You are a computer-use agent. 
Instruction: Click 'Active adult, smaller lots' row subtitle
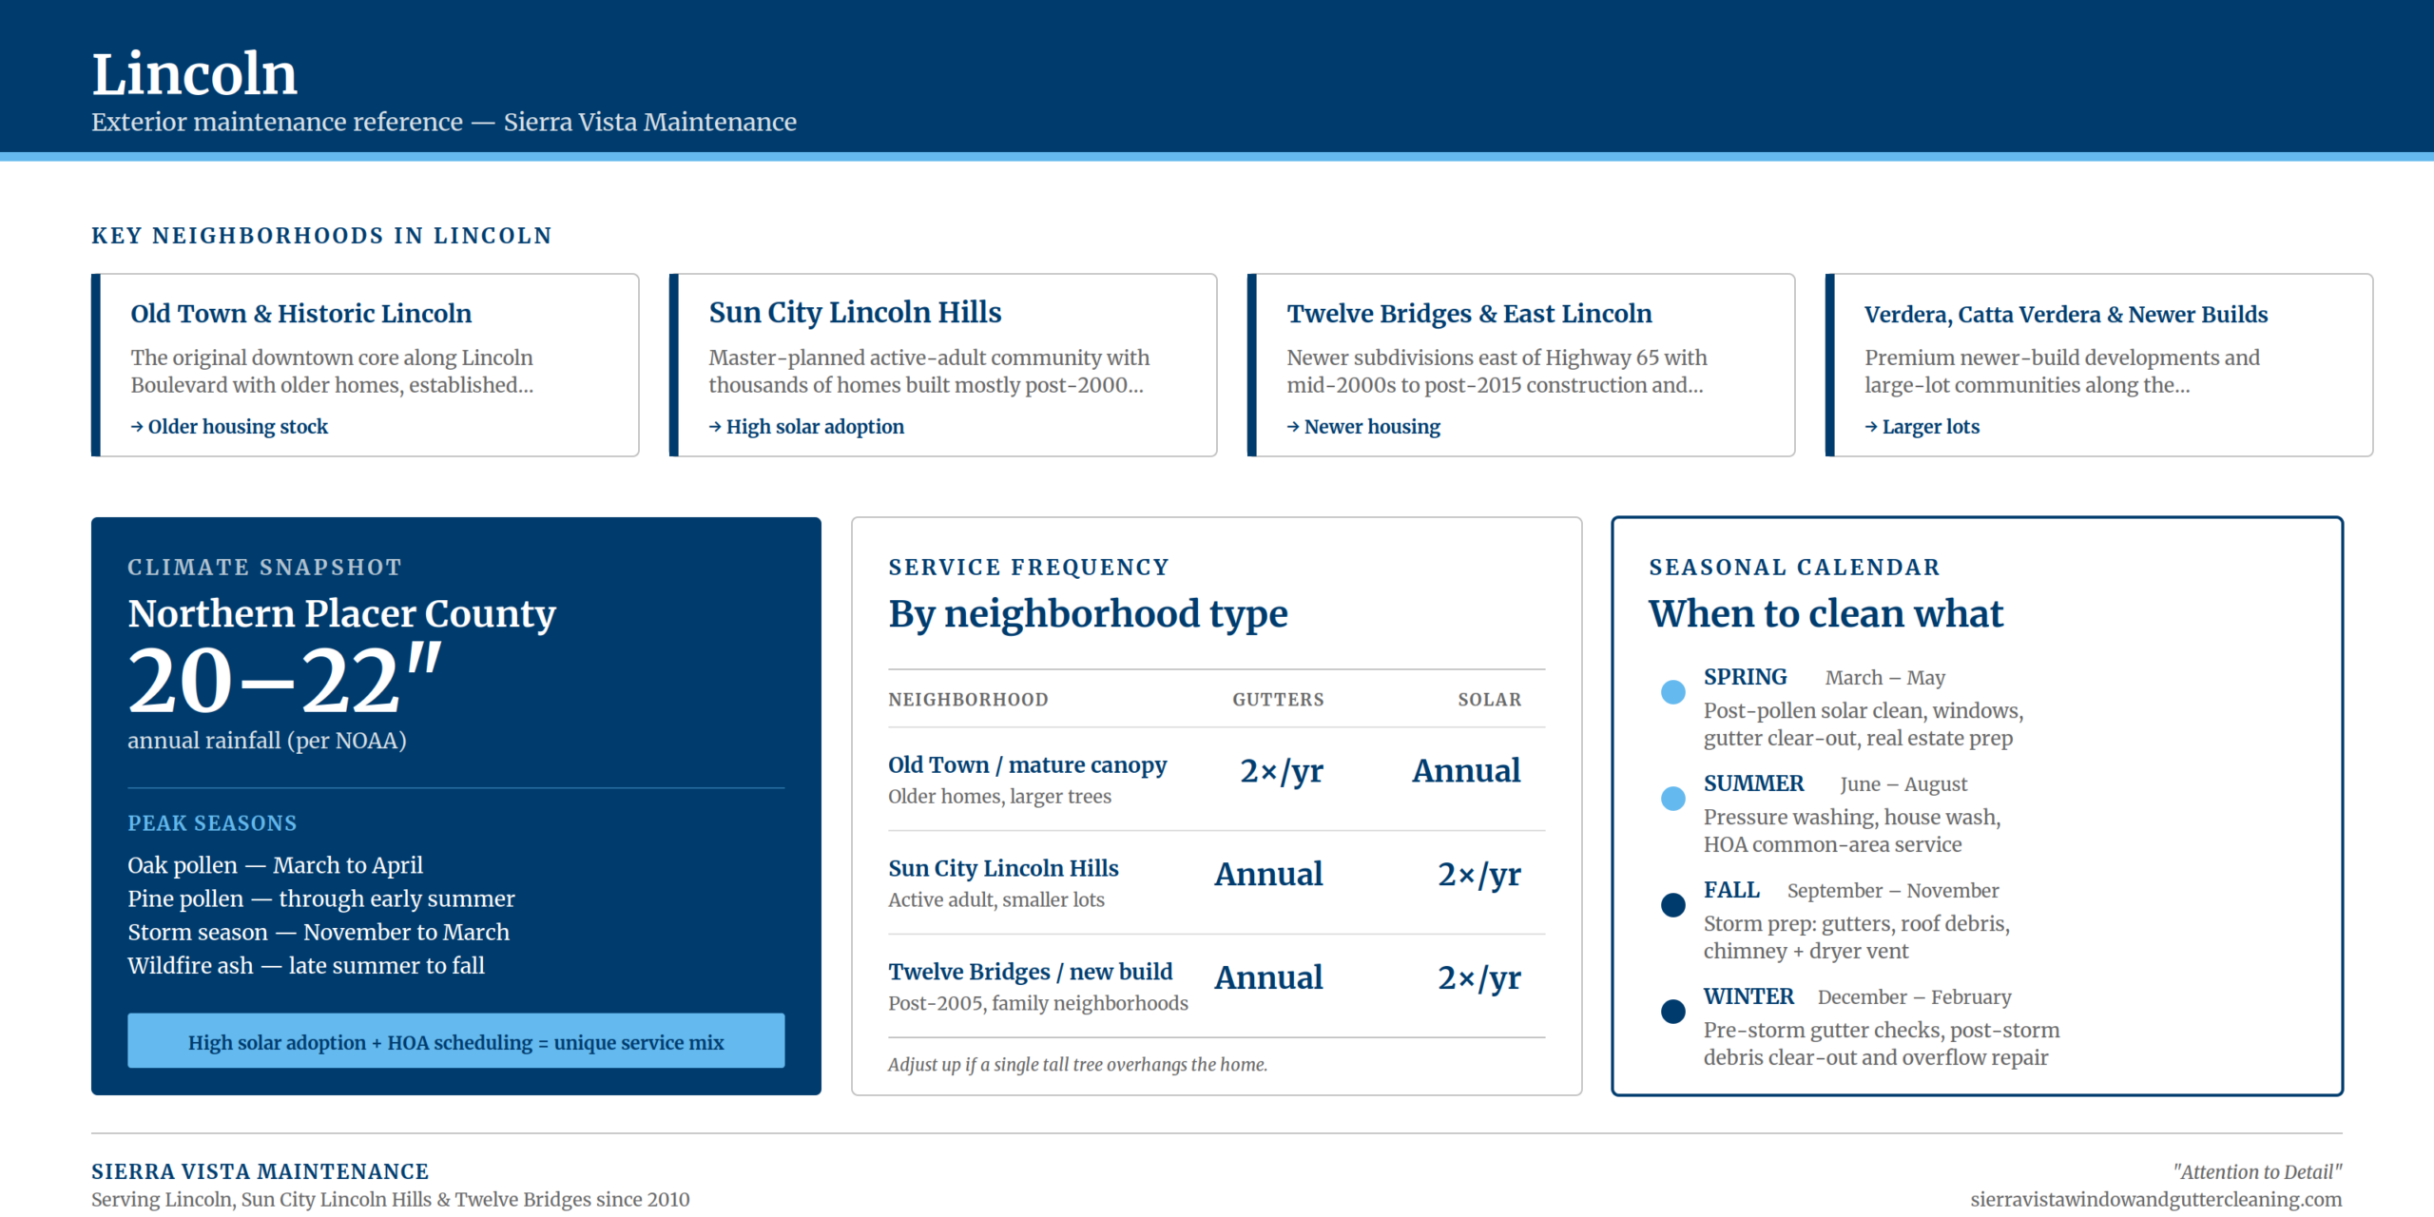click(x=996, y=900)
